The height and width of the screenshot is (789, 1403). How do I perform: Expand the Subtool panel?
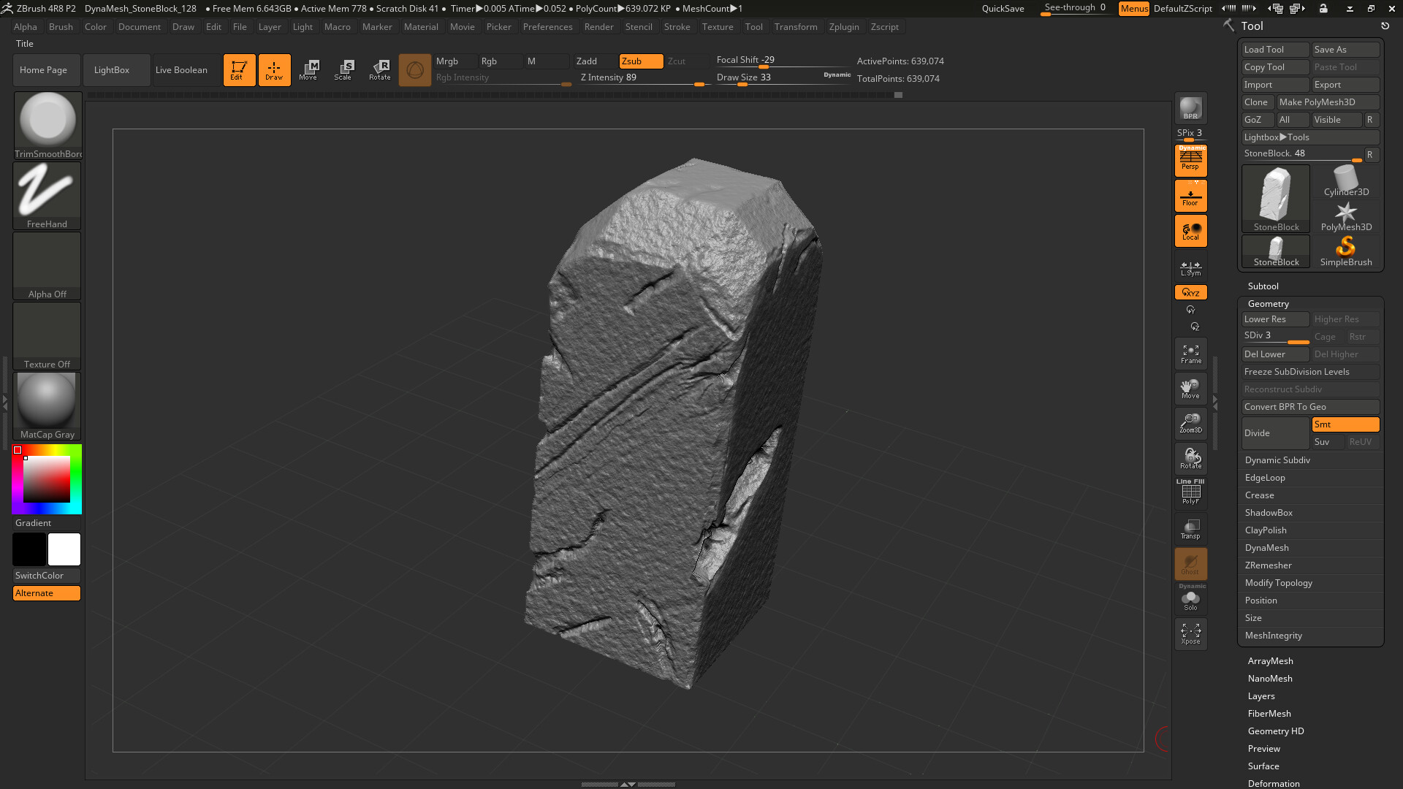click(x=1263, y=286)
